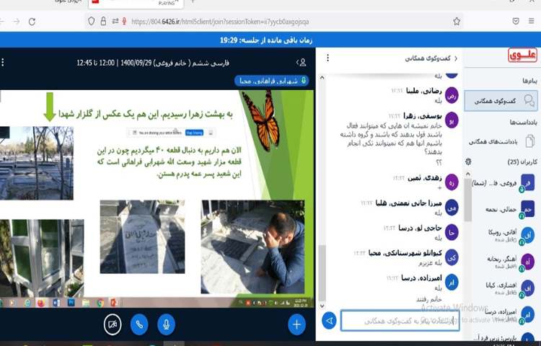
Task: Click the session title فارسی ششم
Action: 153,63
